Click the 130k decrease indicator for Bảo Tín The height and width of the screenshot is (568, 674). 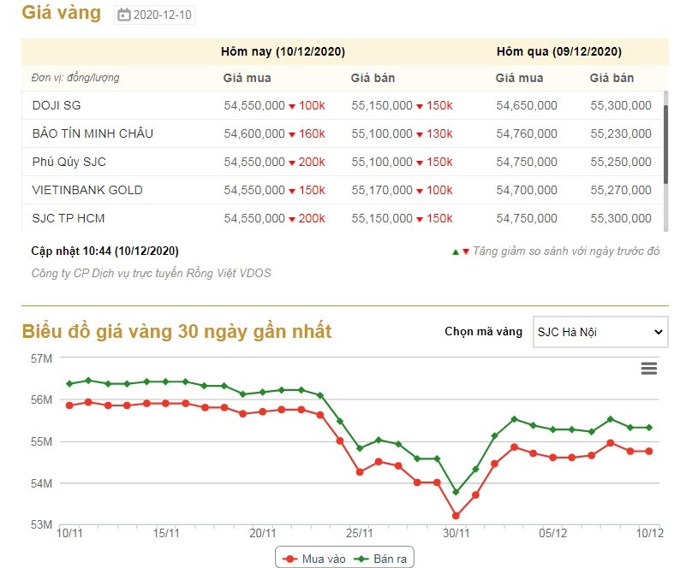coord(434,134)
